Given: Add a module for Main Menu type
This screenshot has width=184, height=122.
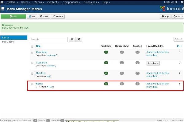Looking at the screenshot, I should coord(158,53).
